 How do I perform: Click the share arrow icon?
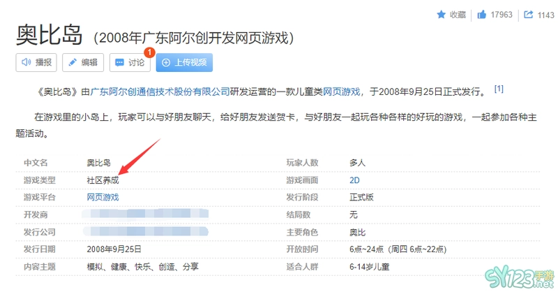pos(529,15)
